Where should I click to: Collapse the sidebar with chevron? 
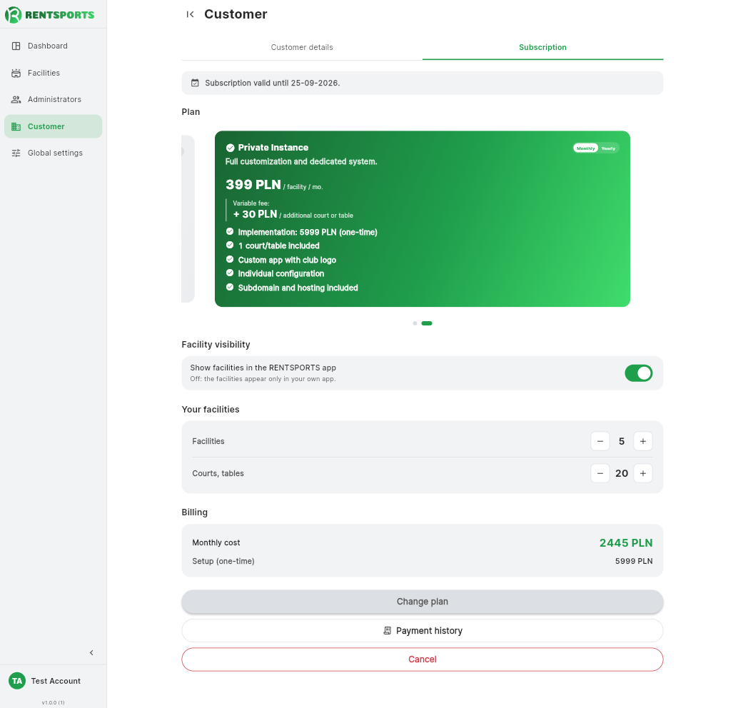[91, 652]
